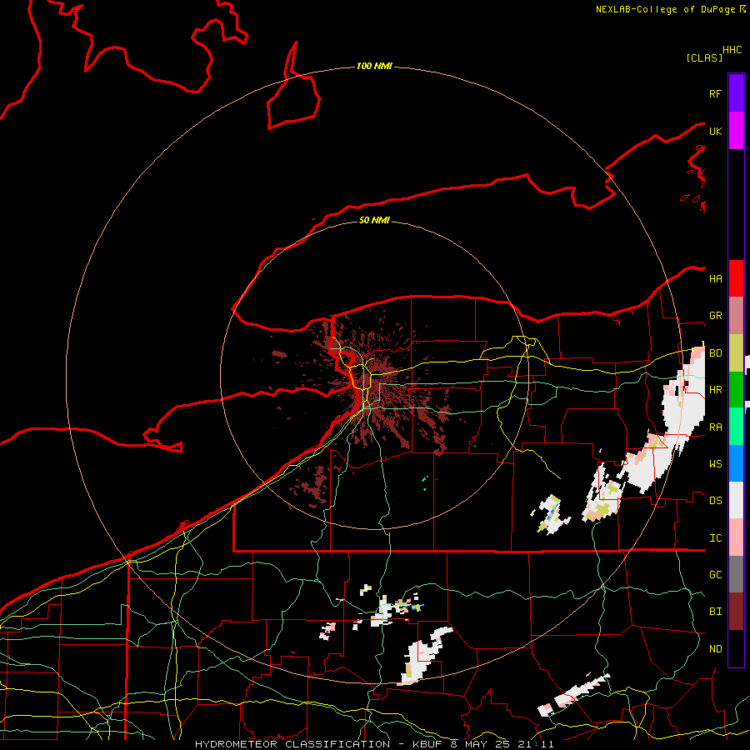This screenshot has height=750, width=750.
Task: Click the IC legend label
Action: pyautogui.click(x=715, y=537)
